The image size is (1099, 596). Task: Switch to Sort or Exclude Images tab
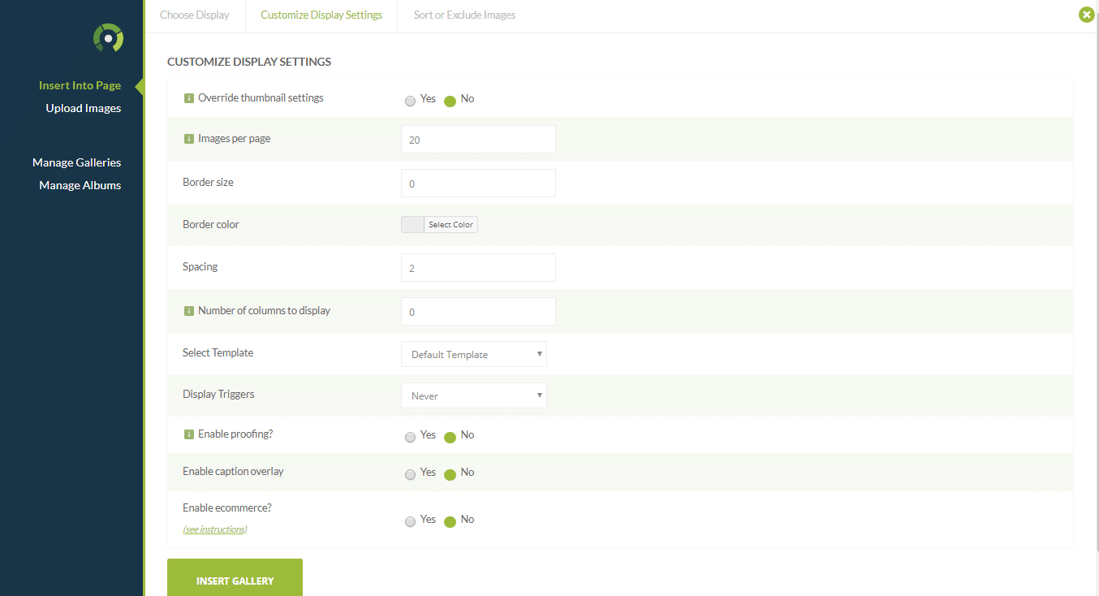click(x=464, y=15)
